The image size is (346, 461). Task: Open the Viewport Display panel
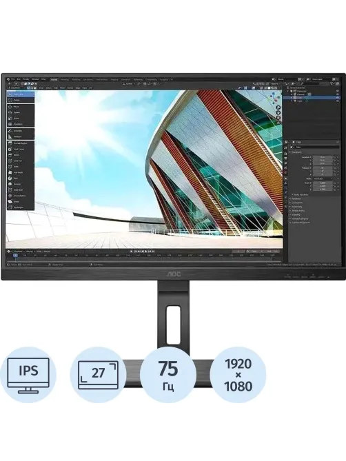coord(298,218)
